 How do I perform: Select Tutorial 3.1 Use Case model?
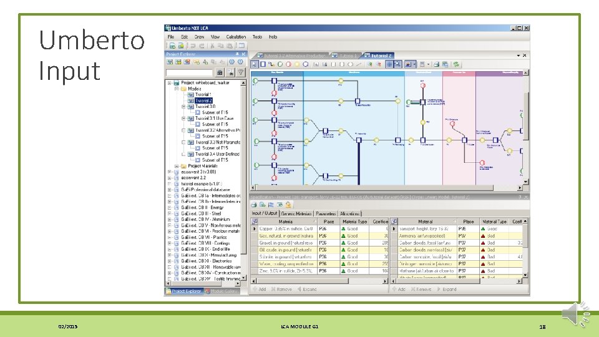(214, 119)
